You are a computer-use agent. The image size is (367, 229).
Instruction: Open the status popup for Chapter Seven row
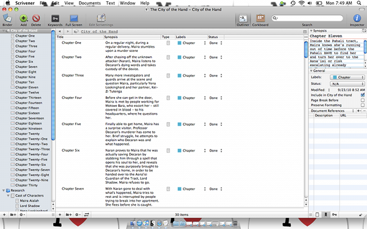(221, 189)
